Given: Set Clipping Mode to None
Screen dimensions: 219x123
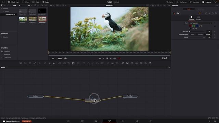Looking at the screenshot, I should tap(193, 35).
